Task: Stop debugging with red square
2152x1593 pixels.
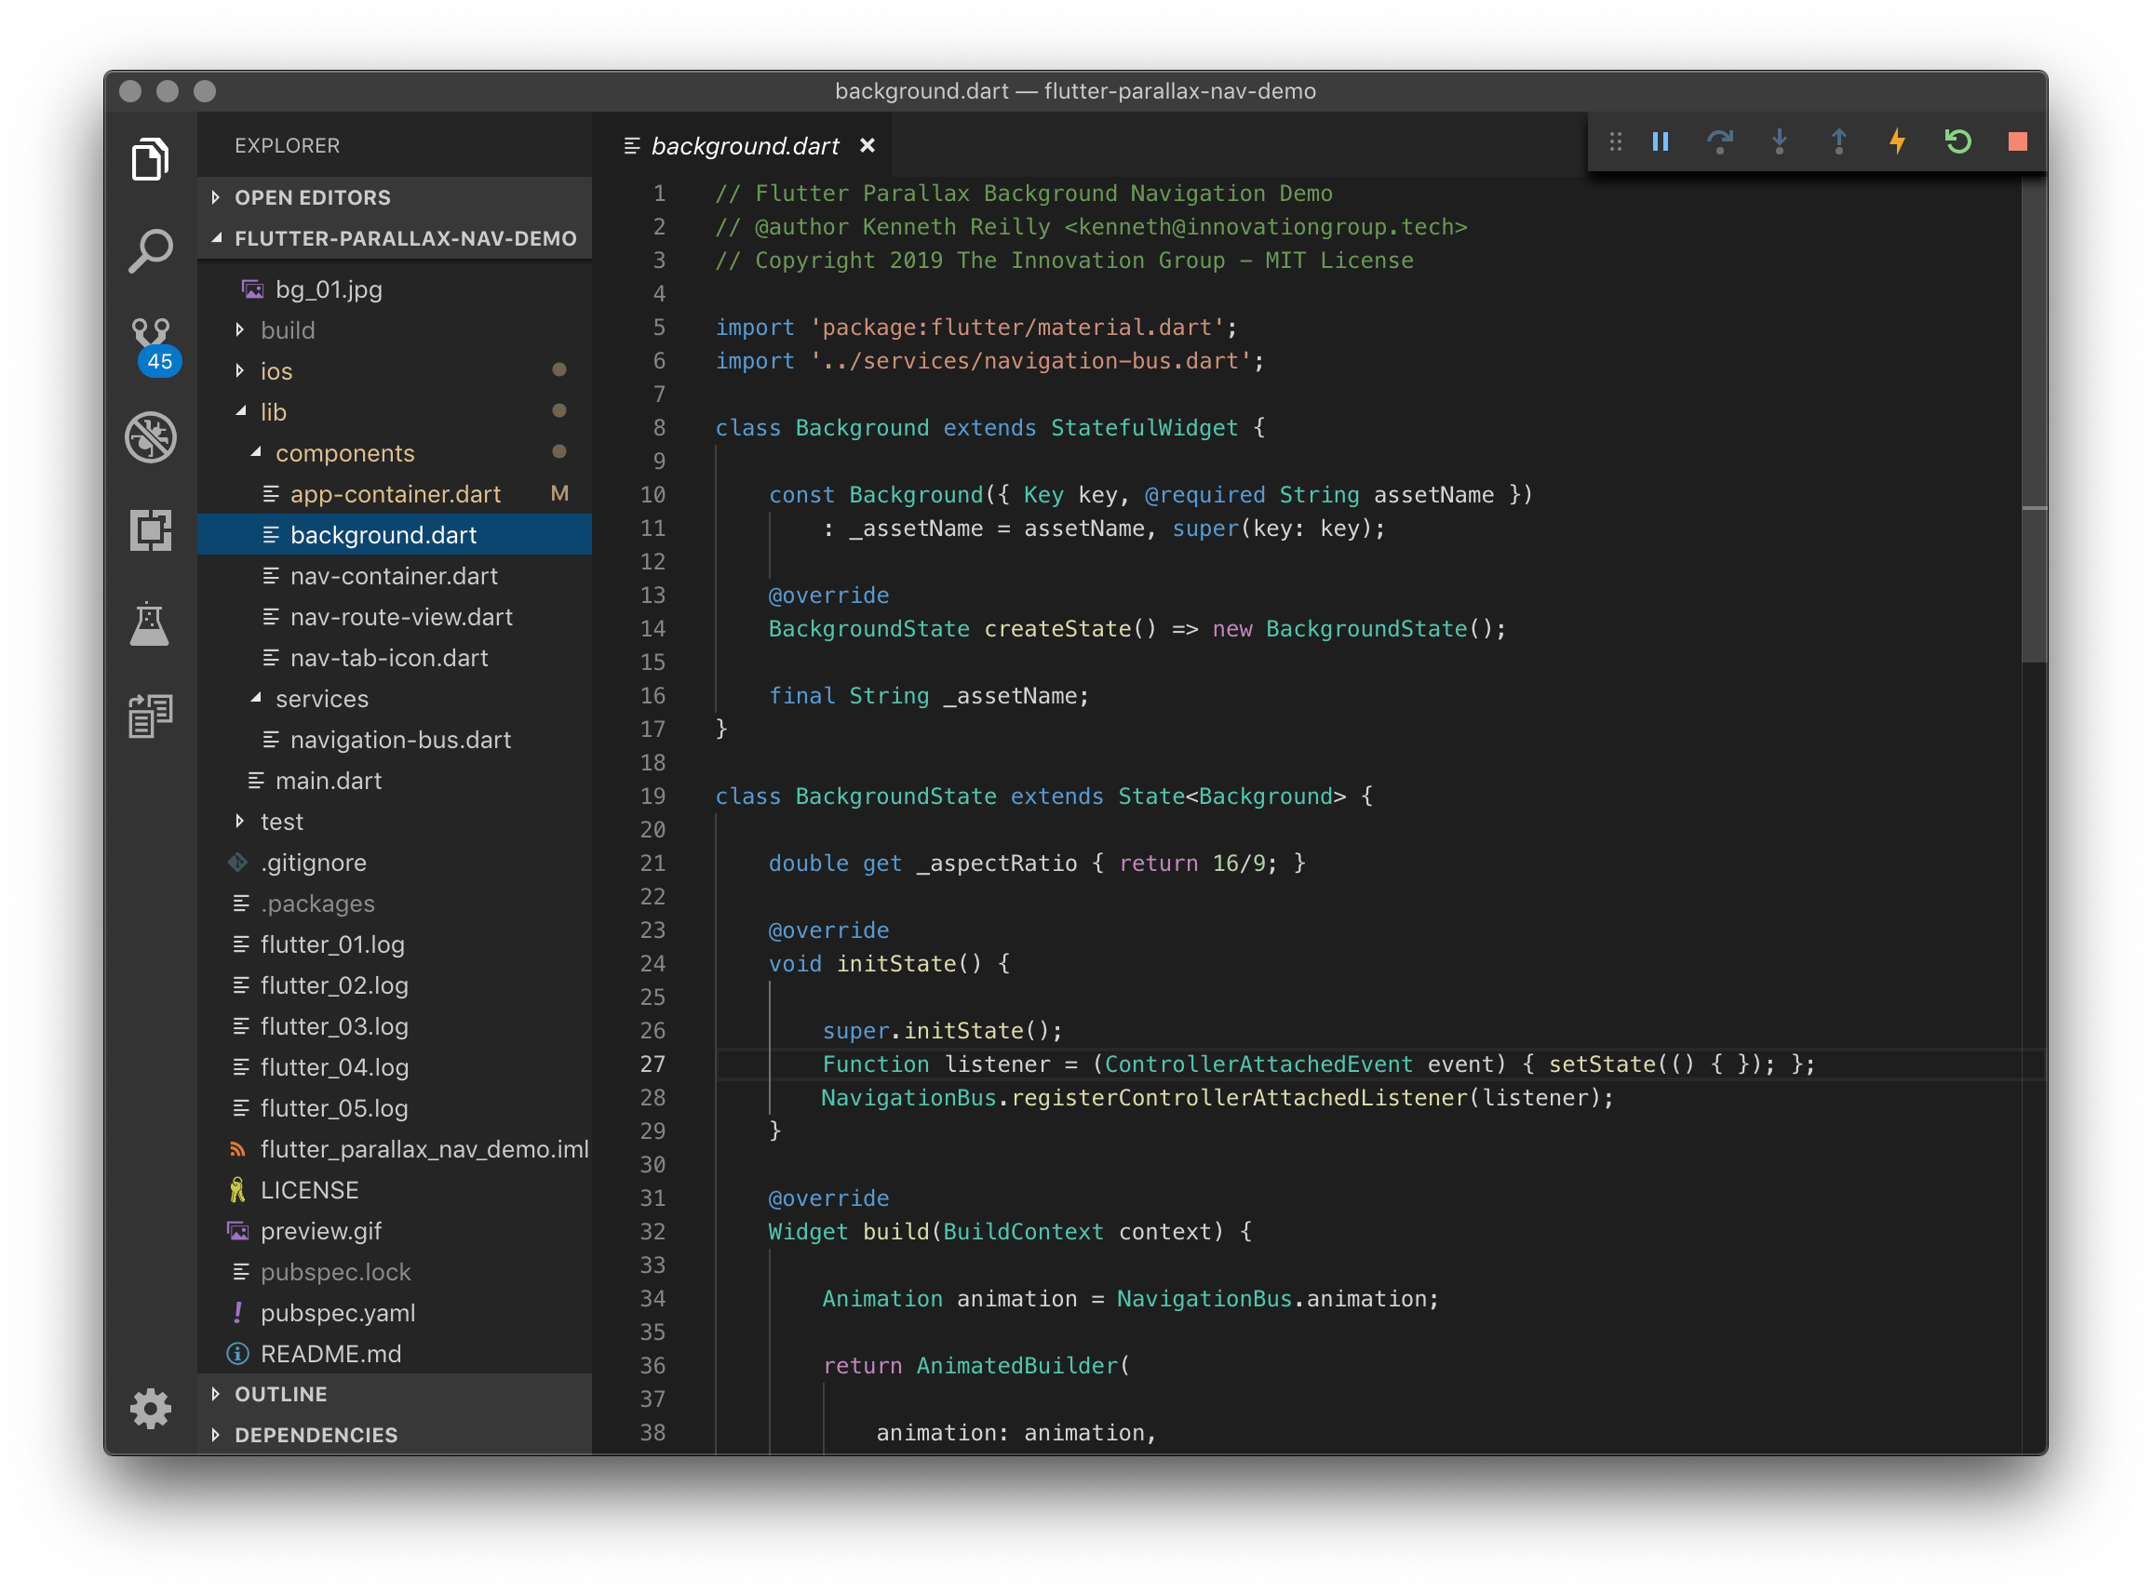Action: tap(2017, 141)
